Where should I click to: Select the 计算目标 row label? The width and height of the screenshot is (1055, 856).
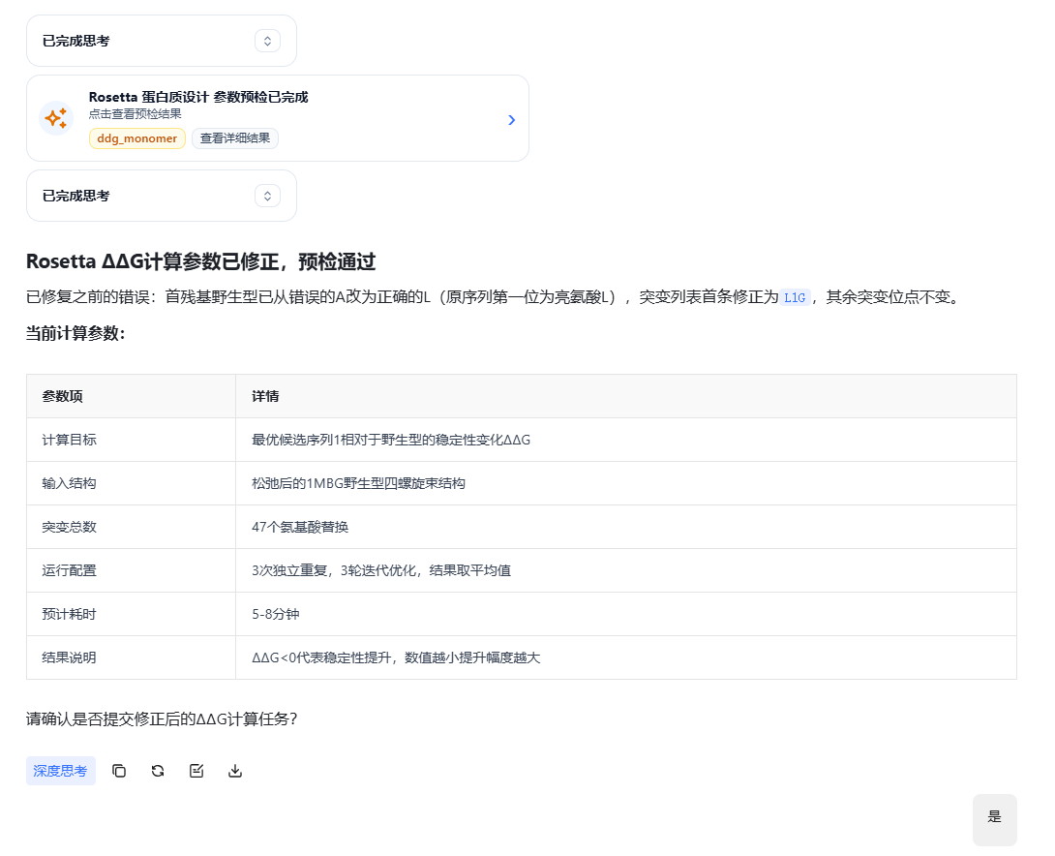pyautogui.click(x=70, y=440)
